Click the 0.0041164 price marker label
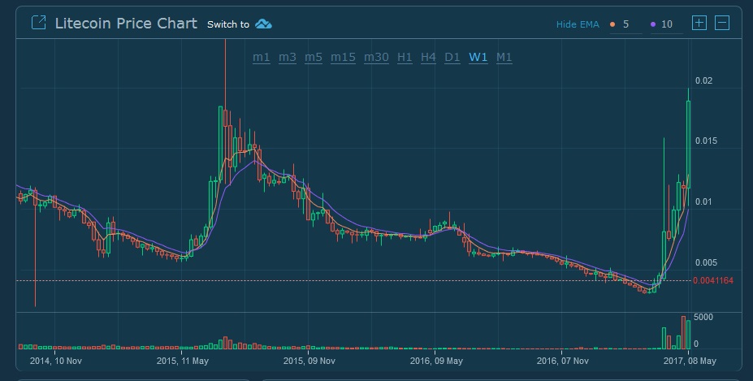This screenshot has height=381, width=753. 713,280
